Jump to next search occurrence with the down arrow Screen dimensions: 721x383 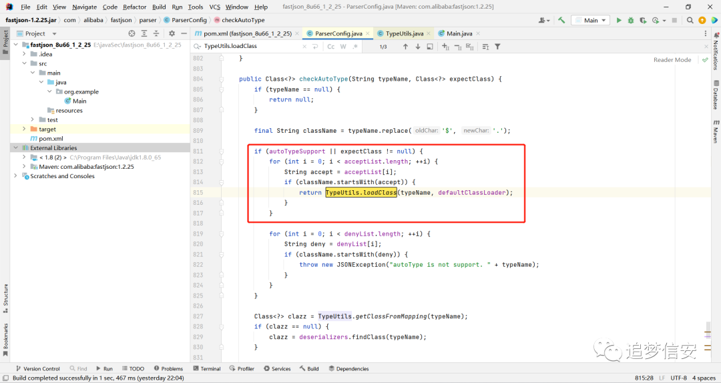418,47
